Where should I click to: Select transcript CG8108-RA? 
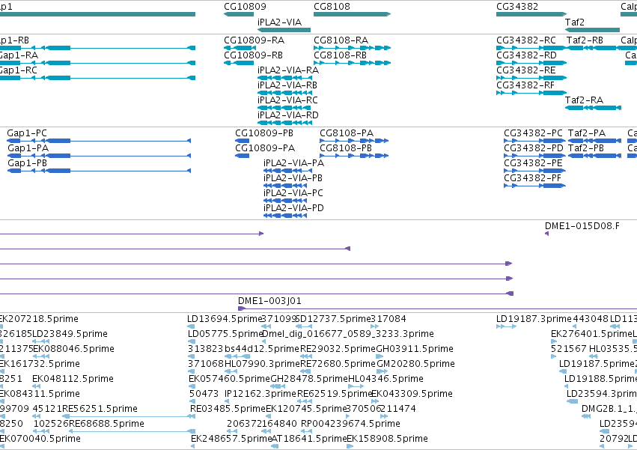point(341,40)
